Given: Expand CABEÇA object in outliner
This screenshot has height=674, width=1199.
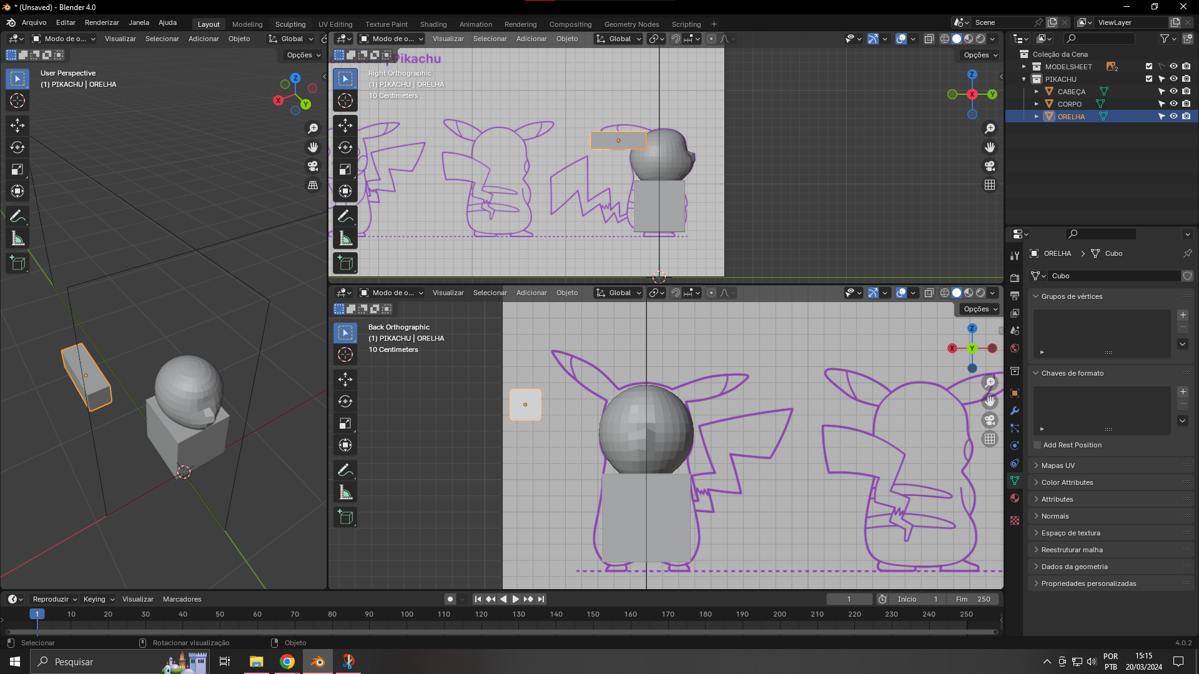Looking at the screenshot, I should click(x=1037, y=92).
